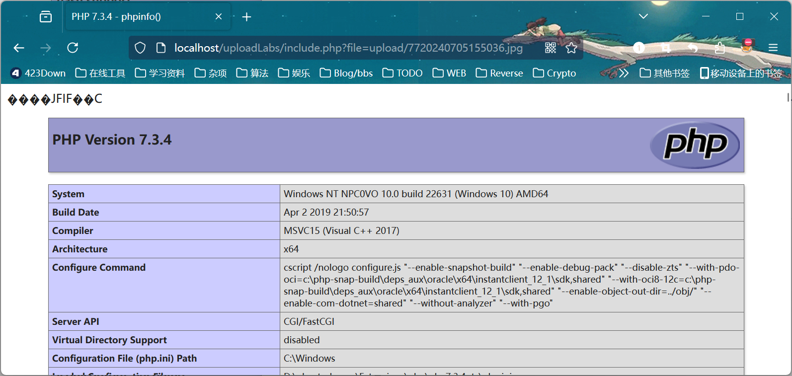Viewport: 792px width, 376px height.
Task: Click the localhost URL address field
Action: [x=348, y=48]
